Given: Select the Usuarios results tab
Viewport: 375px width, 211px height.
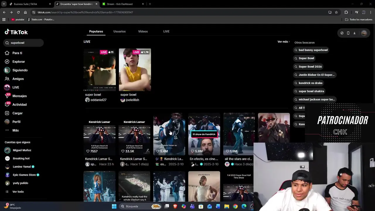Looking at the screenshot, I should point(120,31).
